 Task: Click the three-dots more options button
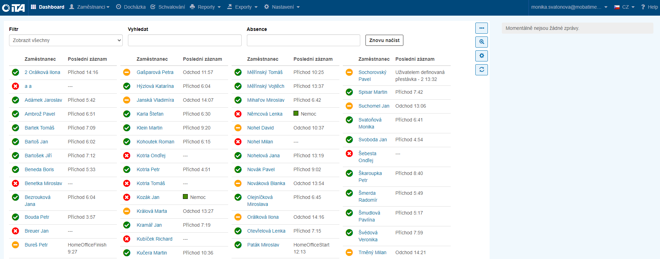point(481,28)
